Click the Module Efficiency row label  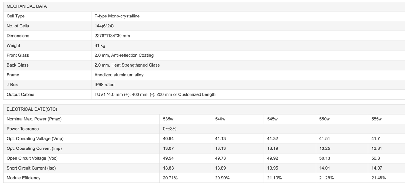[x=24, y=178]
